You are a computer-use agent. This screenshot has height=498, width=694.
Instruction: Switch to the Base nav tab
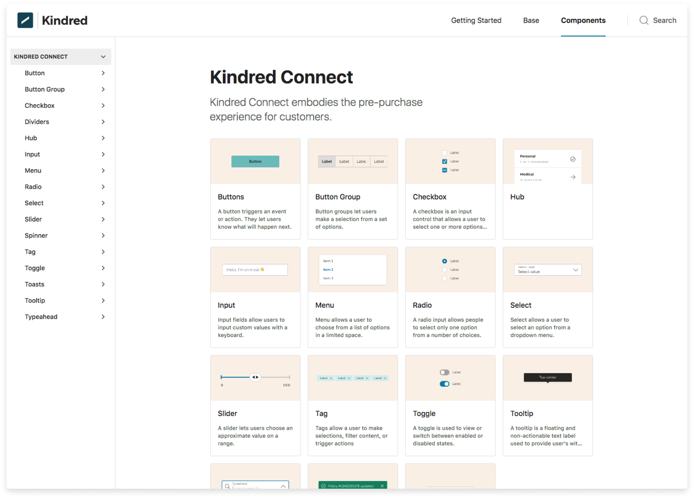click(x=531, y=20)
